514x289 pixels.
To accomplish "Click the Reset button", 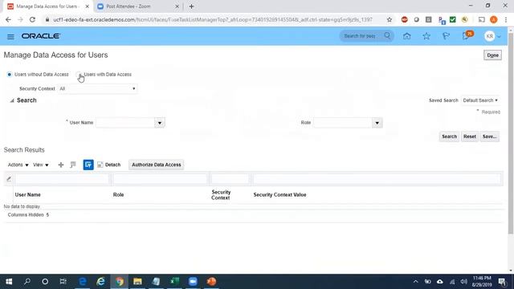I will (469, 136).
